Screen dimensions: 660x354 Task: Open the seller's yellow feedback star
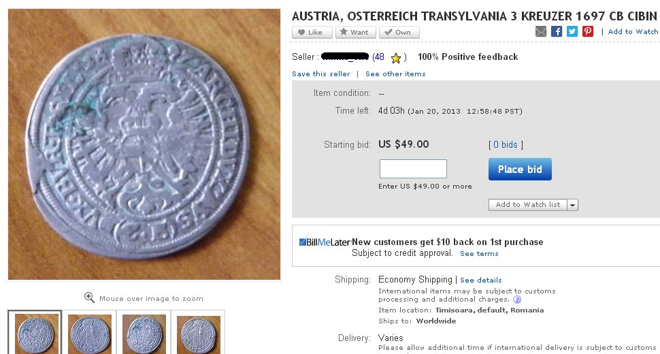tap(396, 58)
